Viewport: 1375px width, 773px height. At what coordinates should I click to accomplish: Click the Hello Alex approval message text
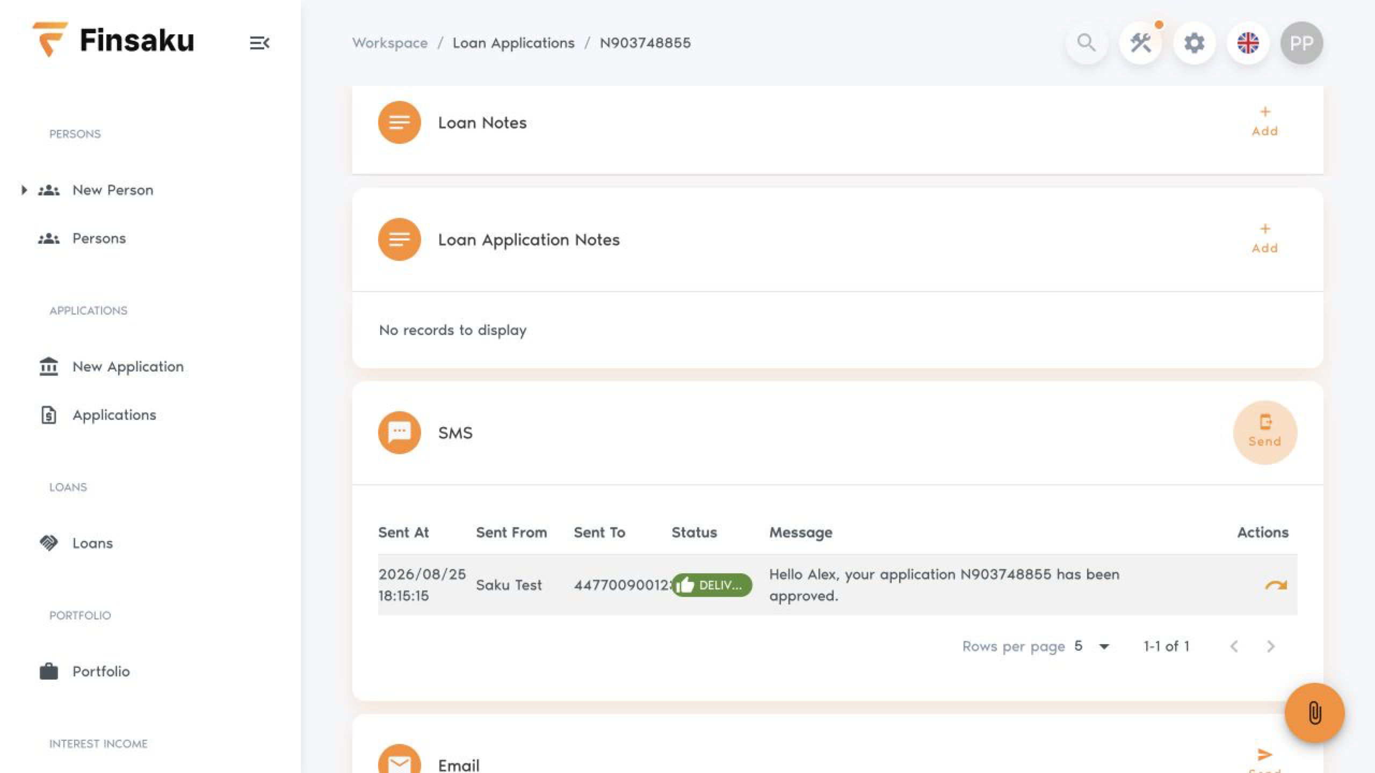click(x=944, y=585)
